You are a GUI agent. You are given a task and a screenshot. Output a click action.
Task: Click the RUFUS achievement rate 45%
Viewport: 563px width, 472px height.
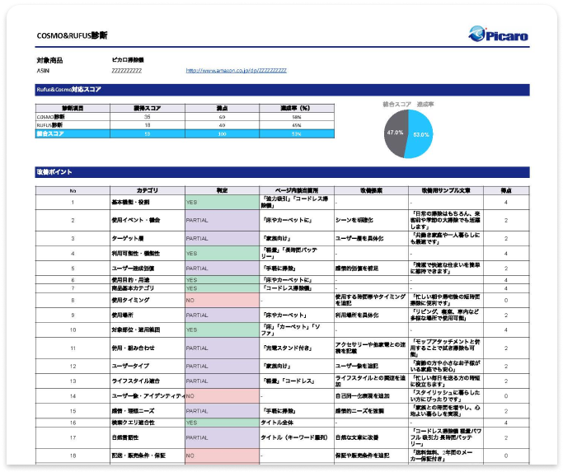point(297,125)
